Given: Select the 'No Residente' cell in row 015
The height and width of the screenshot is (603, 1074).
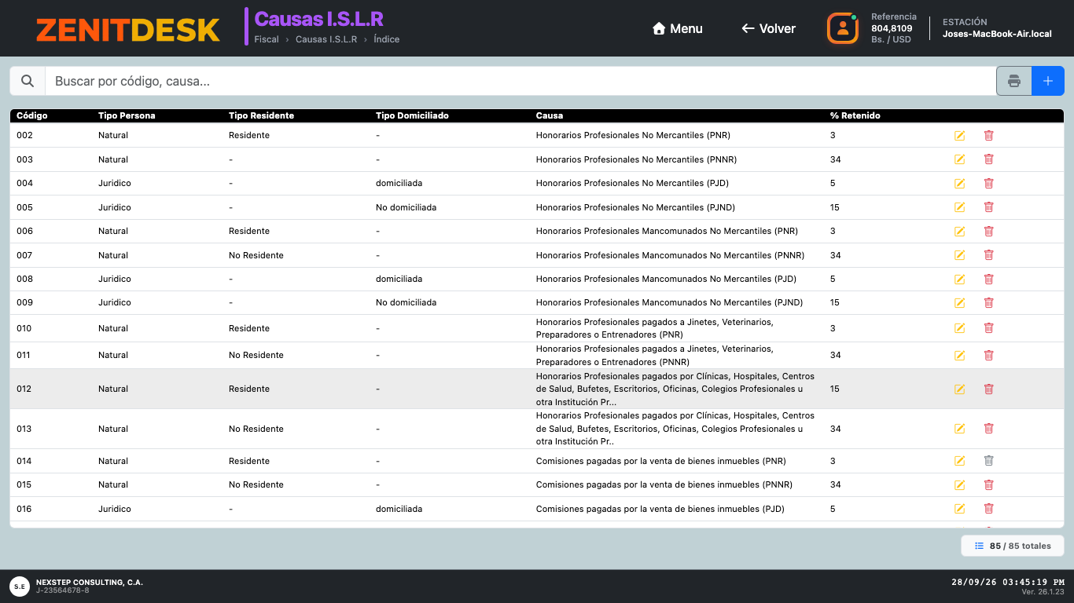Looking at the screenshot, I should 256,484.
